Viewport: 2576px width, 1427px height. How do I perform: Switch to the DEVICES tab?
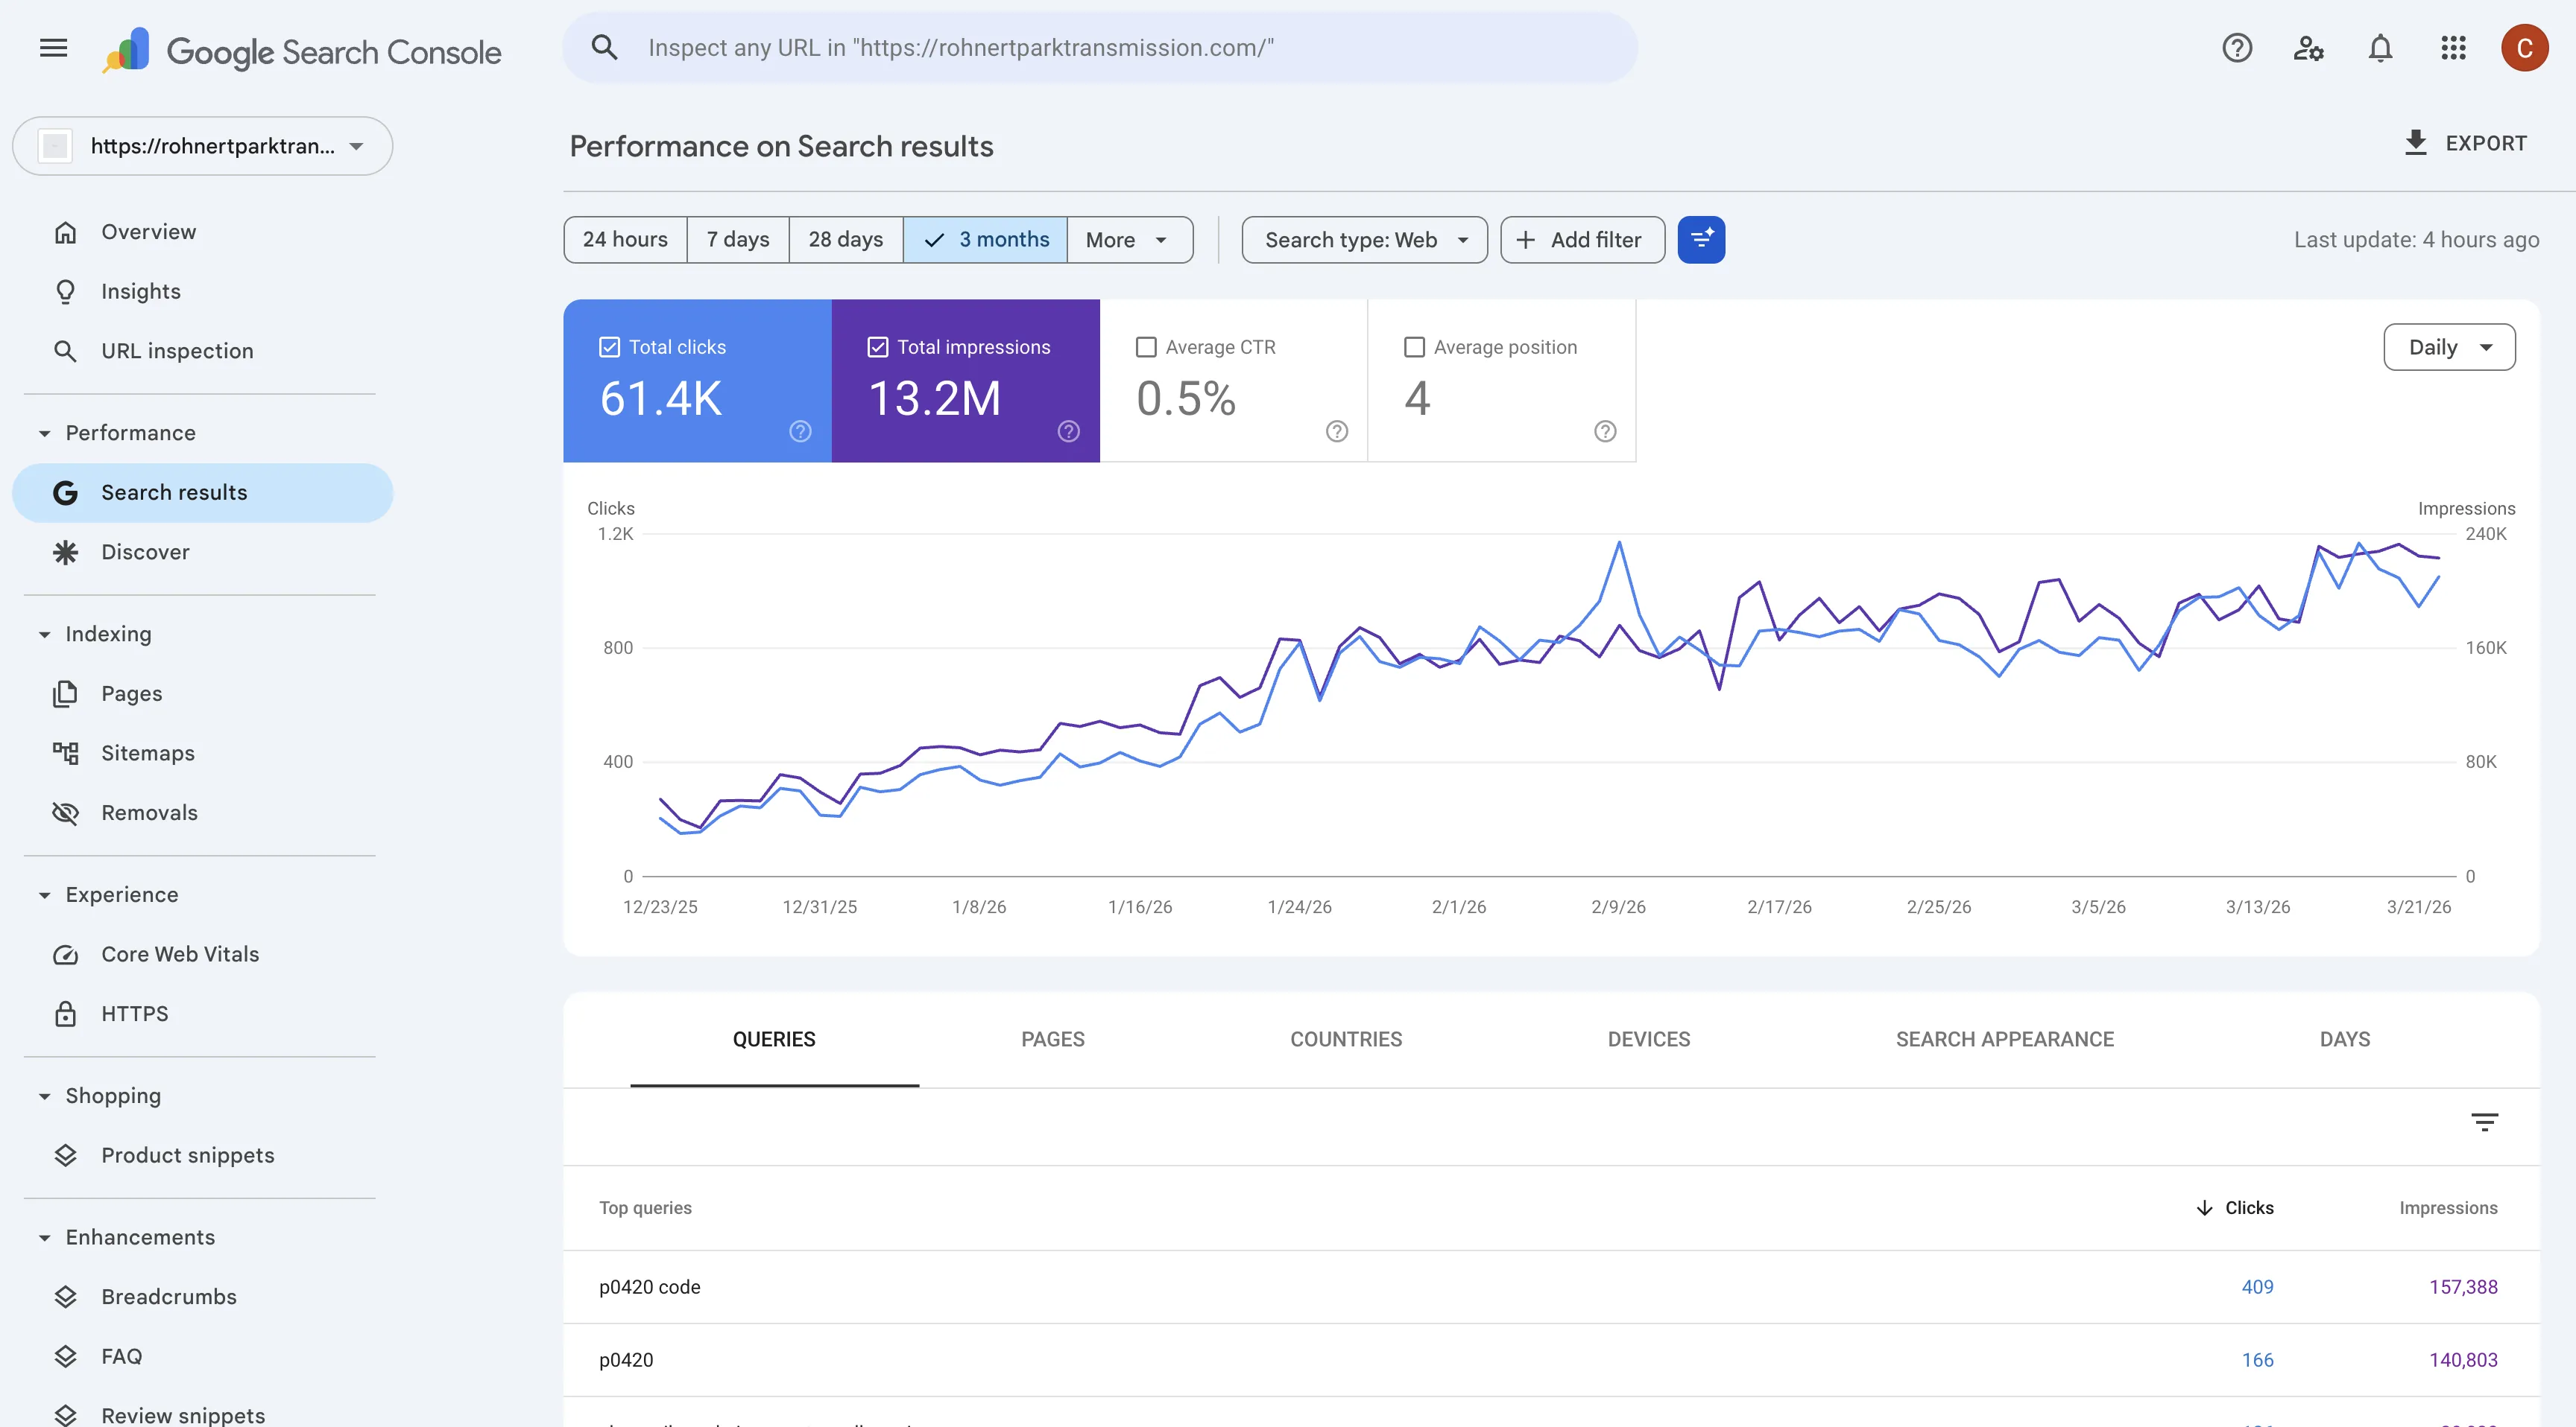tap(1648, 1039)
